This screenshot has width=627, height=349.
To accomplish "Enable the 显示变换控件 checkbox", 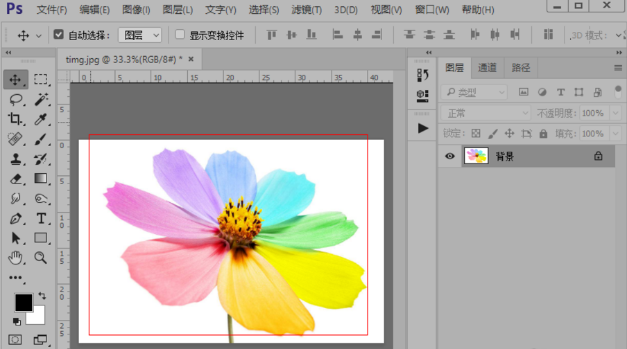I will [180, 35].
